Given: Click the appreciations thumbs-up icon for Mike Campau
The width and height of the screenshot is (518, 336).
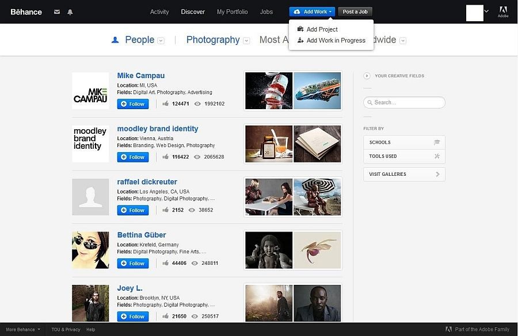Looking at the screenshot, I should click(x=166, y=104).
